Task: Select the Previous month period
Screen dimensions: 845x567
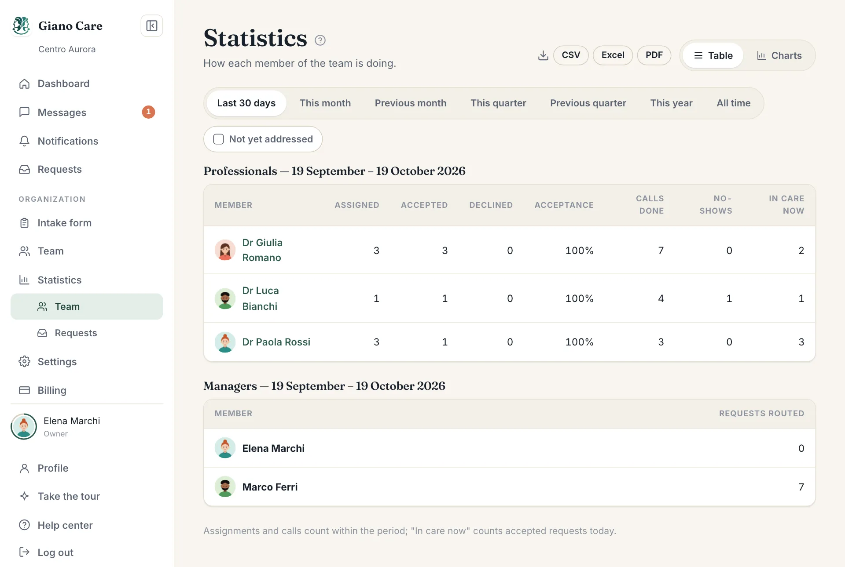Action: click(411, 103)
